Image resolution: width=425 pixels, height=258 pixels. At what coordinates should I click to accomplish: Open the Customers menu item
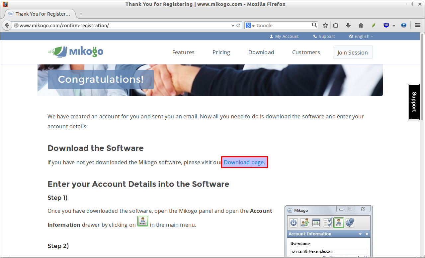click(306, 52)
